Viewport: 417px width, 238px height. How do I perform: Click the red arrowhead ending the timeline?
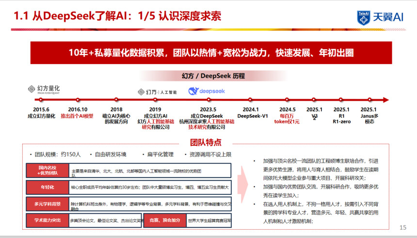coord(386,100)
